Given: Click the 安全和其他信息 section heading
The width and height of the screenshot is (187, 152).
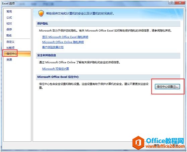Looking at the screenshot, I should pyautogui.click(x=47, y=55).
